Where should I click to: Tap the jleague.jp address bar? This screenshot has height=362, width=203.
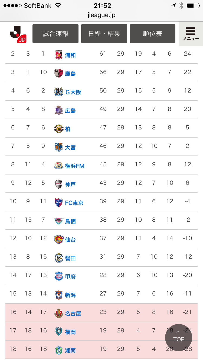tap(101, 15)
